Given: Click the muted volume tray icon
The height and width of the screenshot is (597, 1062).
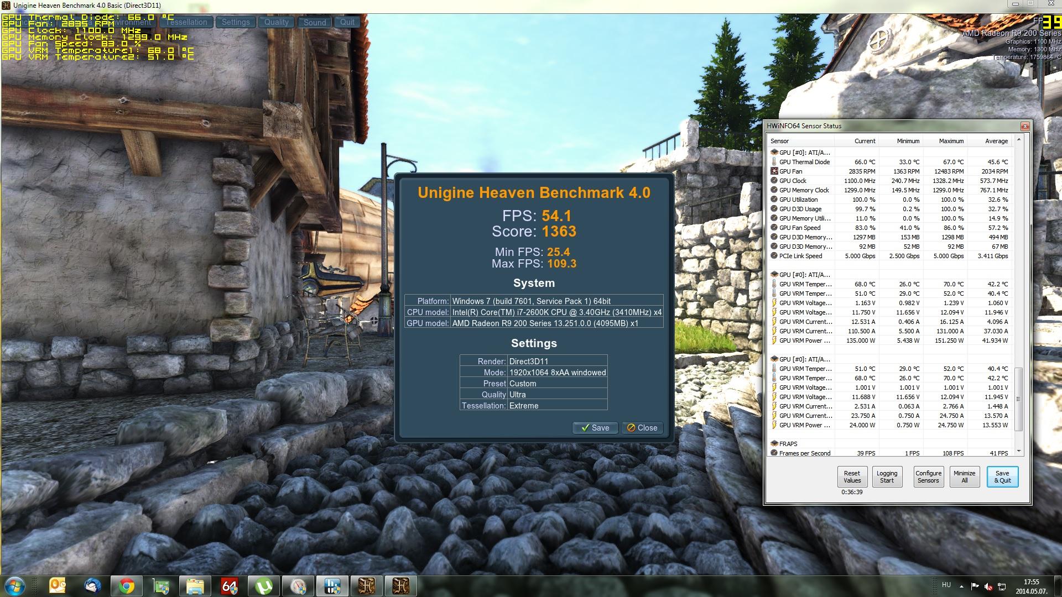Looking at the screenshot, I should pos(988,586).
